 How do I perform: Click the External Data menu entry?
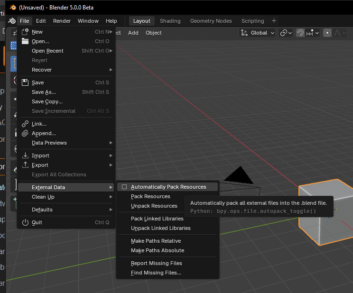[66, 187]
